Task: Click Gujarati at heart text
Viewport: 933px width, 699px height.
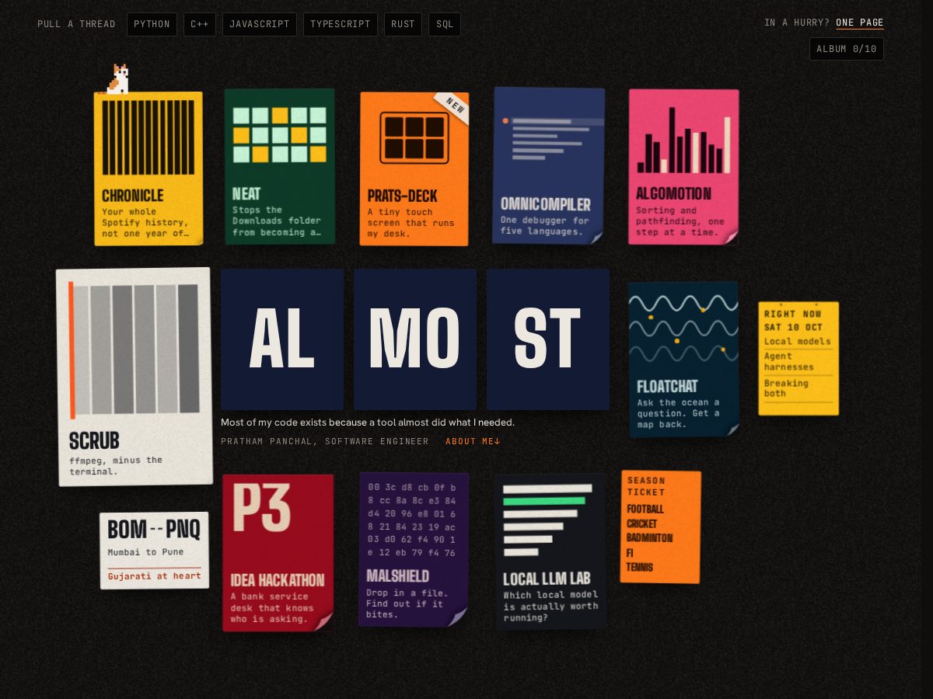Action: 154,576
